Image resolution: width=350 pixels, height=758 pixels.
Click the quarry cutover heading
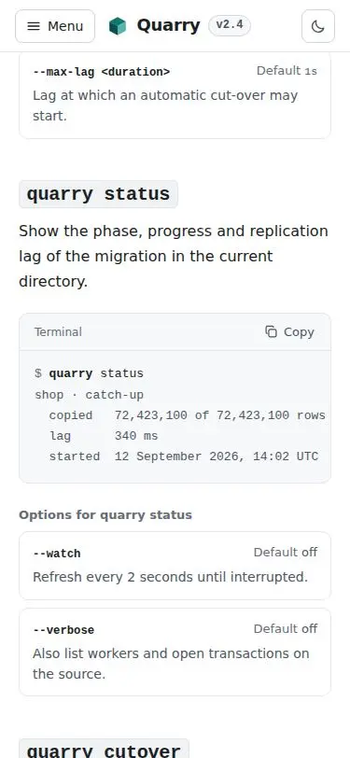(x=104, y=750)
